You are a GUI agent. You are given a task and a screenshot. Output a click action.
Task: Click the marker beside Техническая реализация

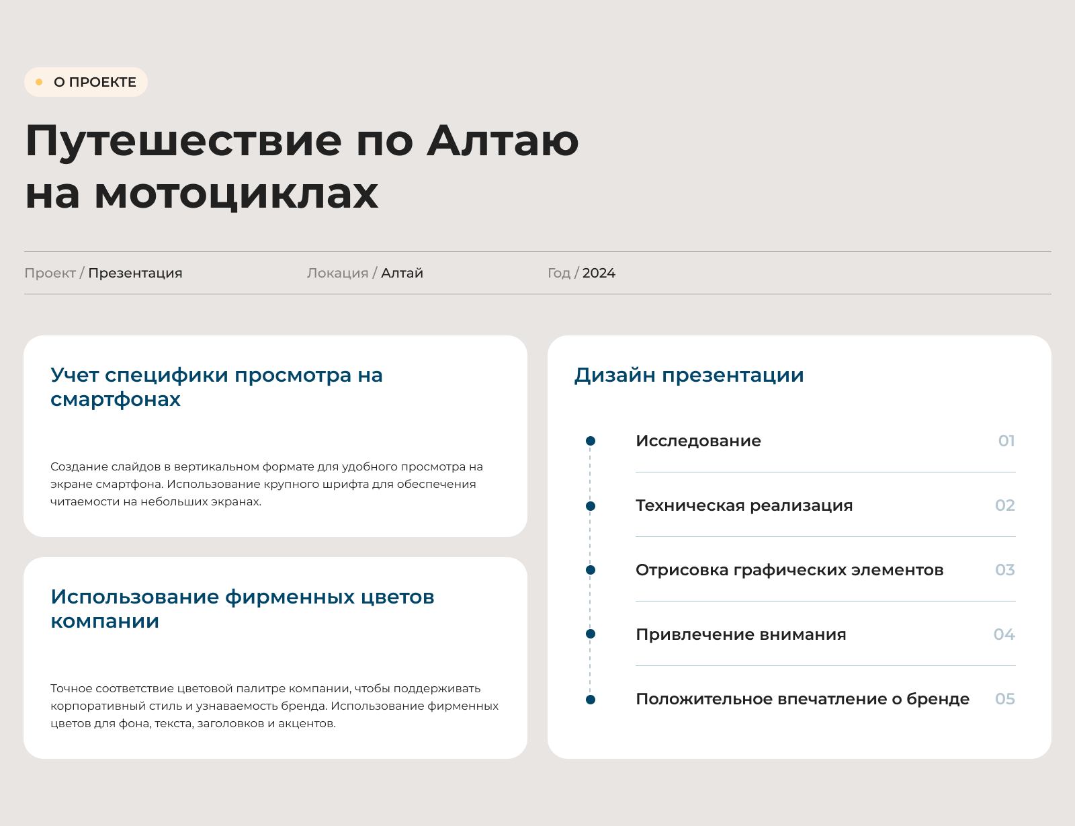591,505
